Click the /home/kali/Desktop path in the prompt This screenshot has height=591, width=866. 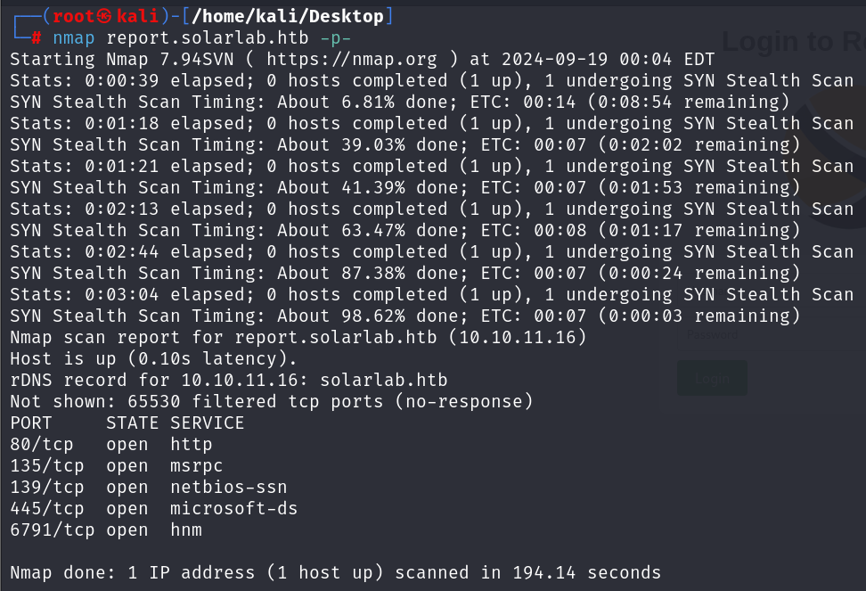click(x=287, y=16)
